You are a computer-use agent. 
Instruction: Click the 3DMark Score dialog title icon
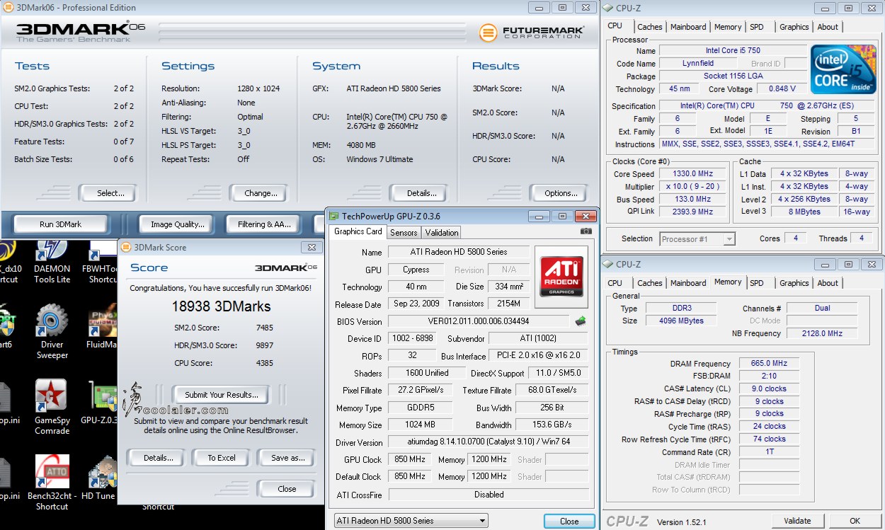pyautogui.click(x=126, y=247)
